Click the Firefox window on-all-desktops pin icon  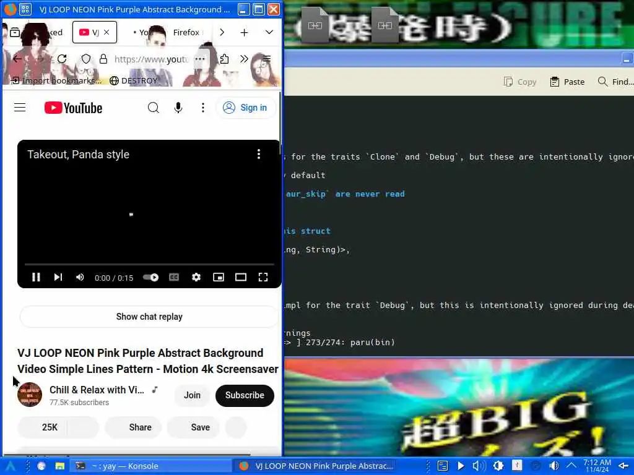tap(25, 9)
